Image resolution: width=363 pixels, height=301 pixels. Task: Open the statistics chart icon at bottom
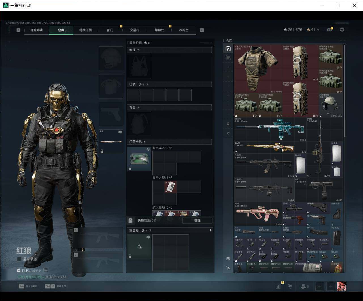278,286
